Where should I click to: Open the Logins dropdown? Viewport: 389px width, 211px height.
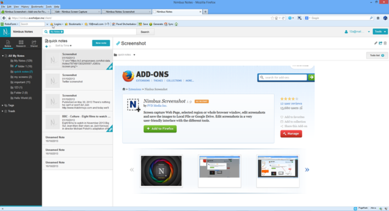(57, 24)
